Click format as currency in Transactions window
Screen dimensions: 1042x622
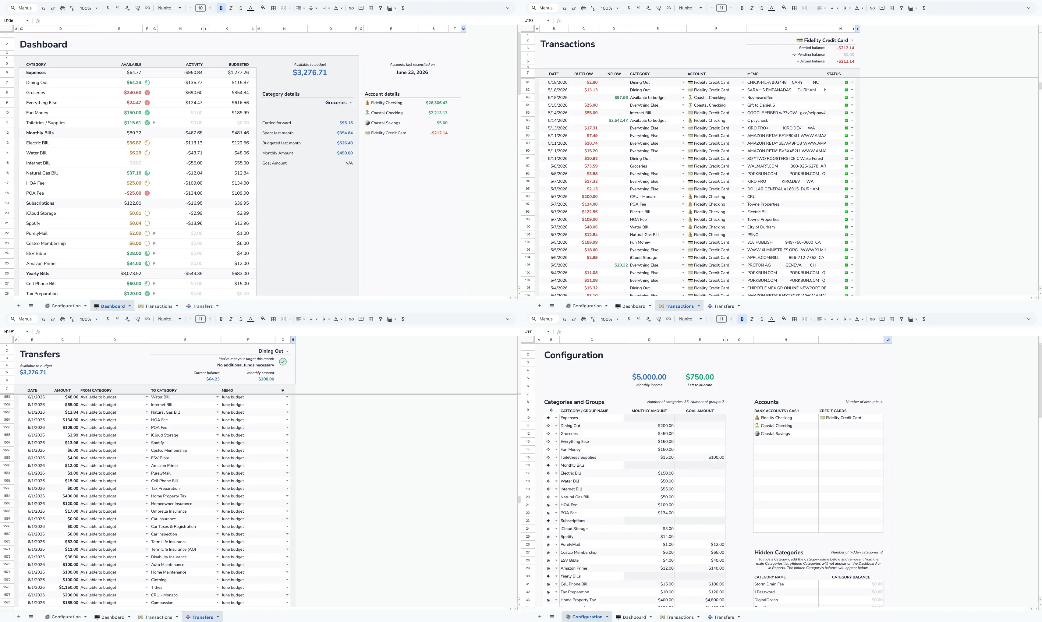click(628, 8)
